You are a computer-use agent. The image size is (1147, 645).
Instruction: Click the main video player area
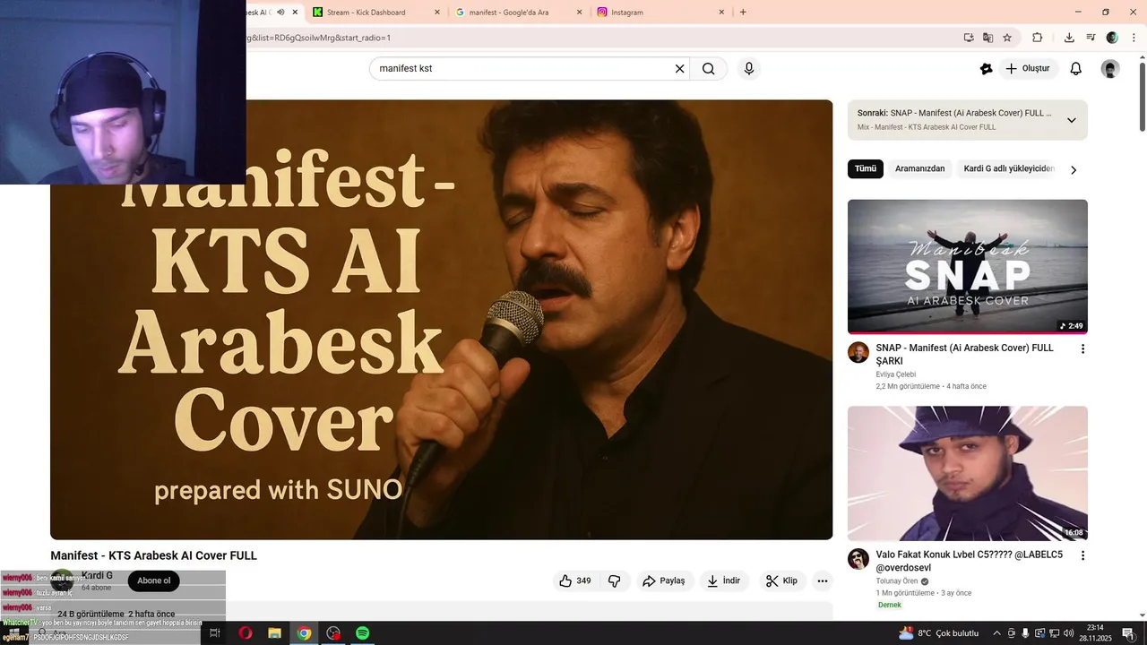441,320
